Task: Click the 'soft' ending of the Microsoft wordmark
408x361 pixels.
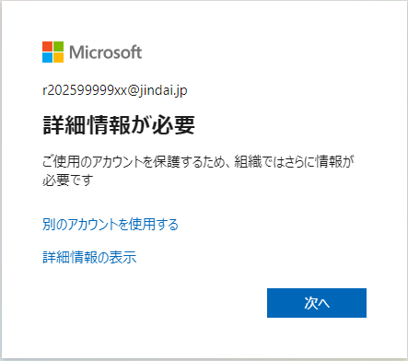Action: pyautogui.click(x=128, y=52)
